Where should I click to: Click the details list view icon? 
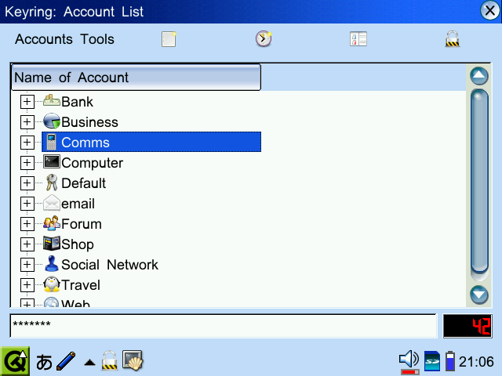click(358, 39)
